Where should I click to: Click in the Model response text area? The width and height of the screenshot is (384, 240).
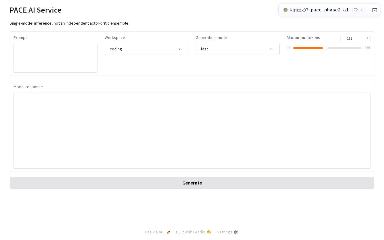[x=192, y=130]
